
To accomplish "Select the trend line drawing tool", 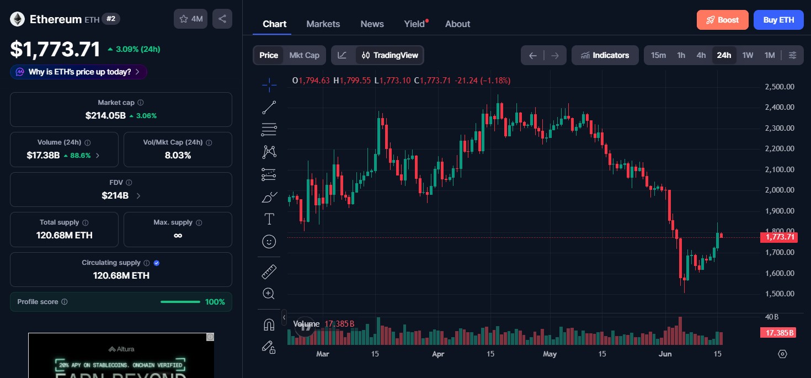I will click(x=269, y=107).
